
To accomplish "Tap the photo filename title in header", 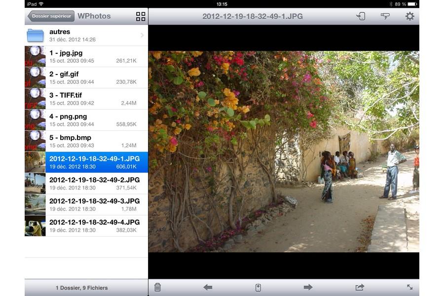I will click(x=252, y=16).
